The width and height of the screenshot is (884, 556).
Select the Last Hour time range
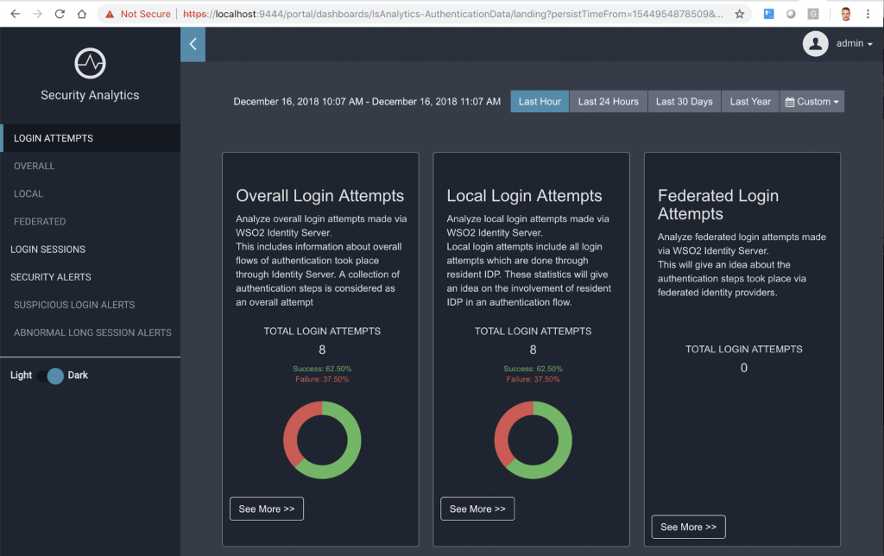tap(540, 102)
